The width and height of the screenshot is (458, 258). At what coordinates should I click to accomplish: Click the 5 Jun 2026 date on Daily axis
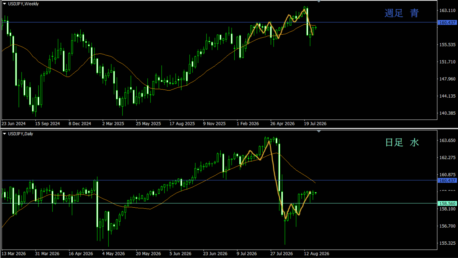(x=180, y=254)
